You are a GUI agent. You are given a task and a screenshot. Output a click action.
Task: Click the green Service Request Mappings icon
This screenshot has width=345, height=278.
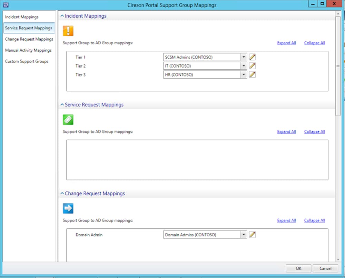coord(68,120)
